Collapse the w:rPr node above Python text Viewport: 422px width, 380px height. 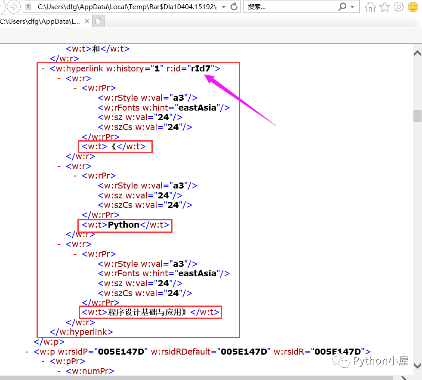point(75,176)
